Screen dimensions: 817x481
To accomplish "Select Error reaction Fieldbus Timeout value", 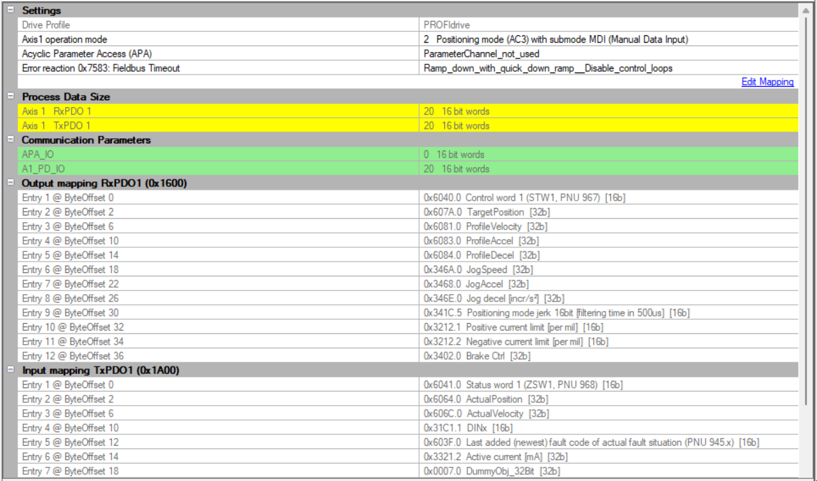I will click(x=548, y=68).
